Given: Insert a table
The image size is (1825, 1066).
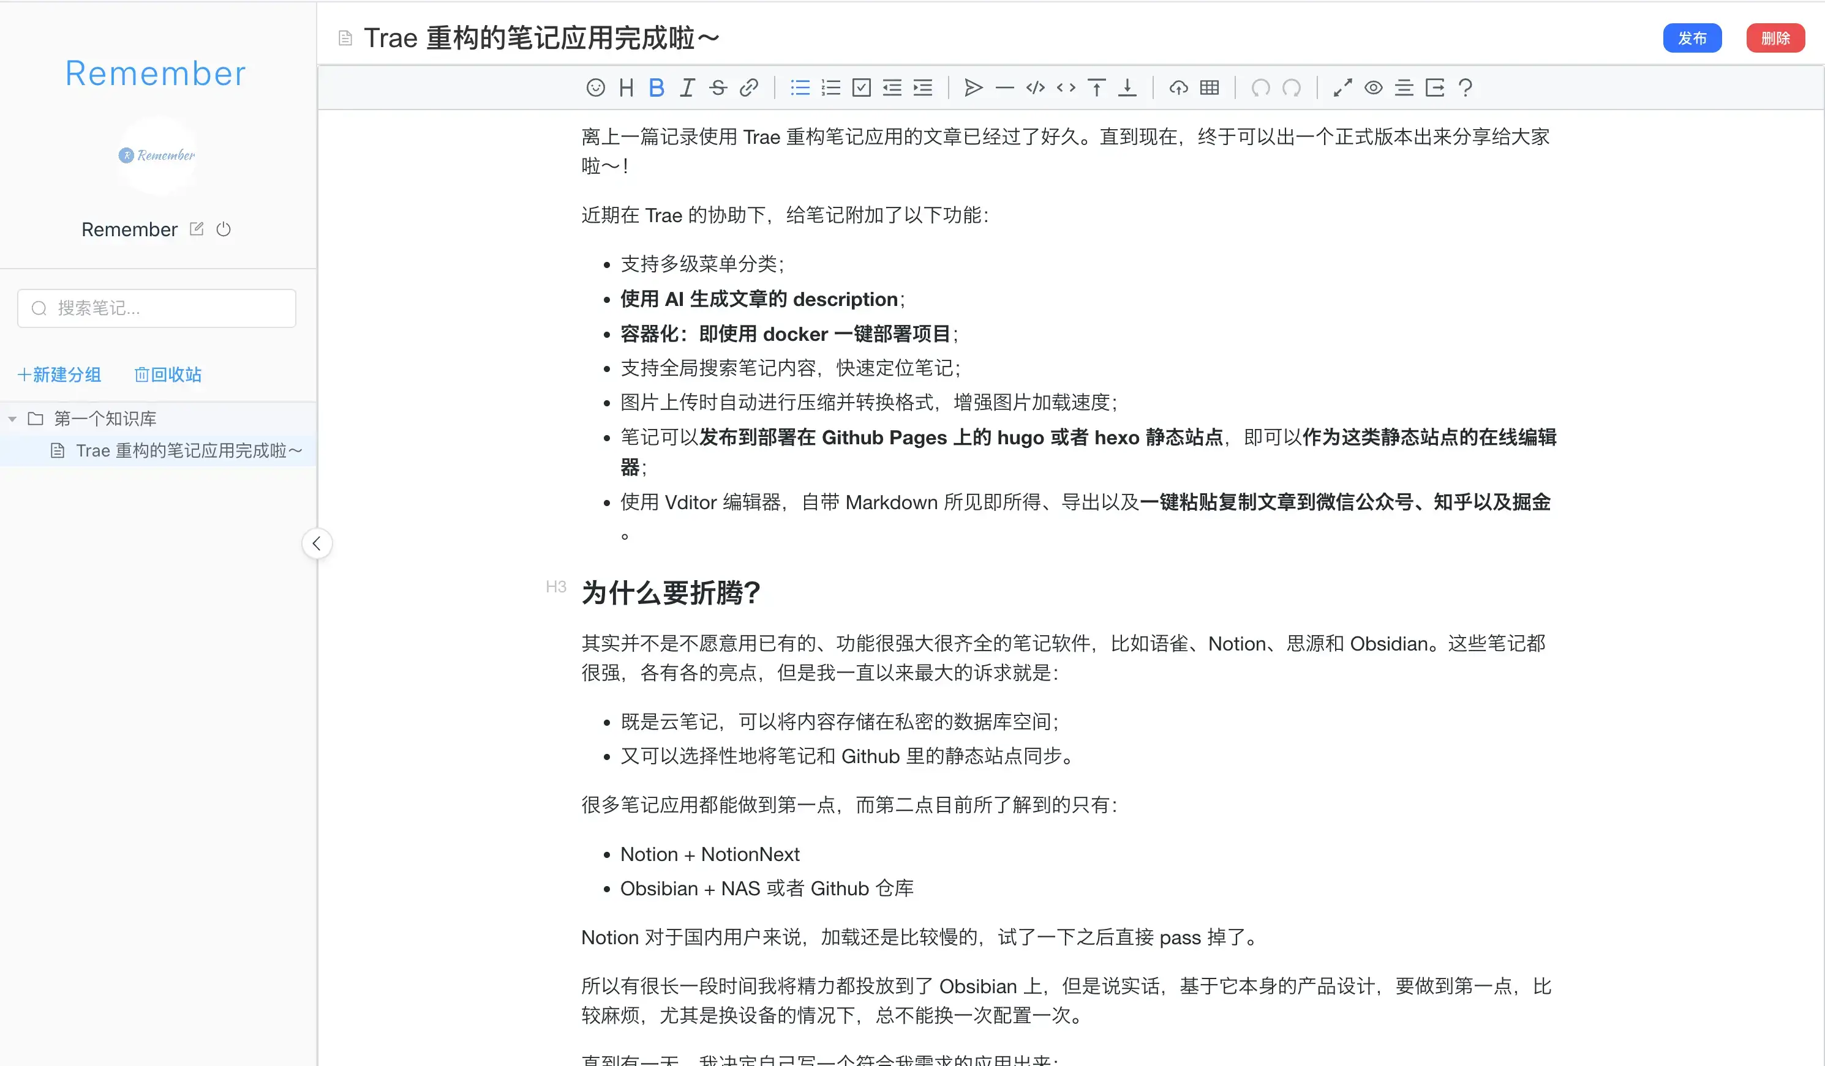Looking at the screenshot, I should point(1210,88).
